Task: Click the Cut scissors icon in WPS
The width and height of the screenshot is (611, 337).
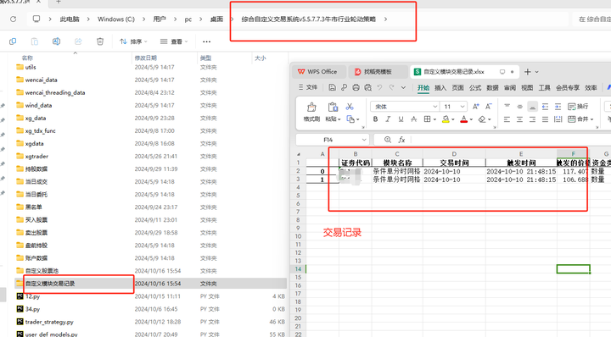Action: [350, 107]
